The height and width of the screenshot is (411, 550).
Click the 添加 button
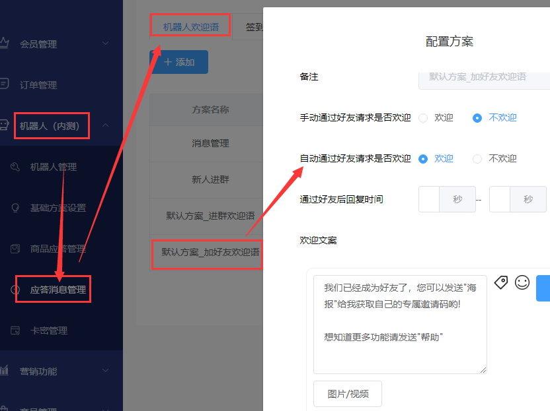(179, 62)
